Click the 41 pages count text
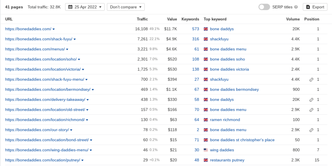The image size is (332, 166). 14,7
